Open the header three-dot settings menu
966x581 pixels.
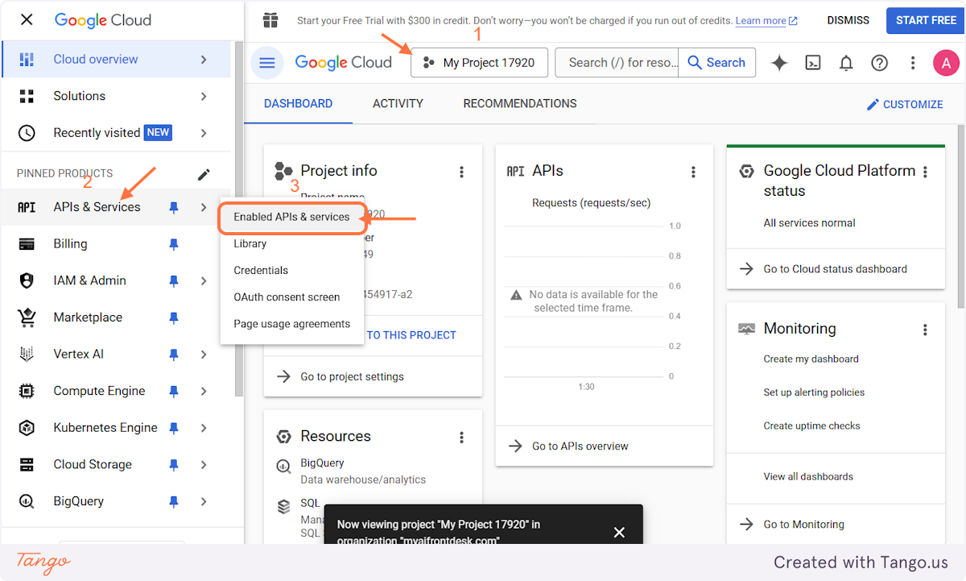point(913,63)
